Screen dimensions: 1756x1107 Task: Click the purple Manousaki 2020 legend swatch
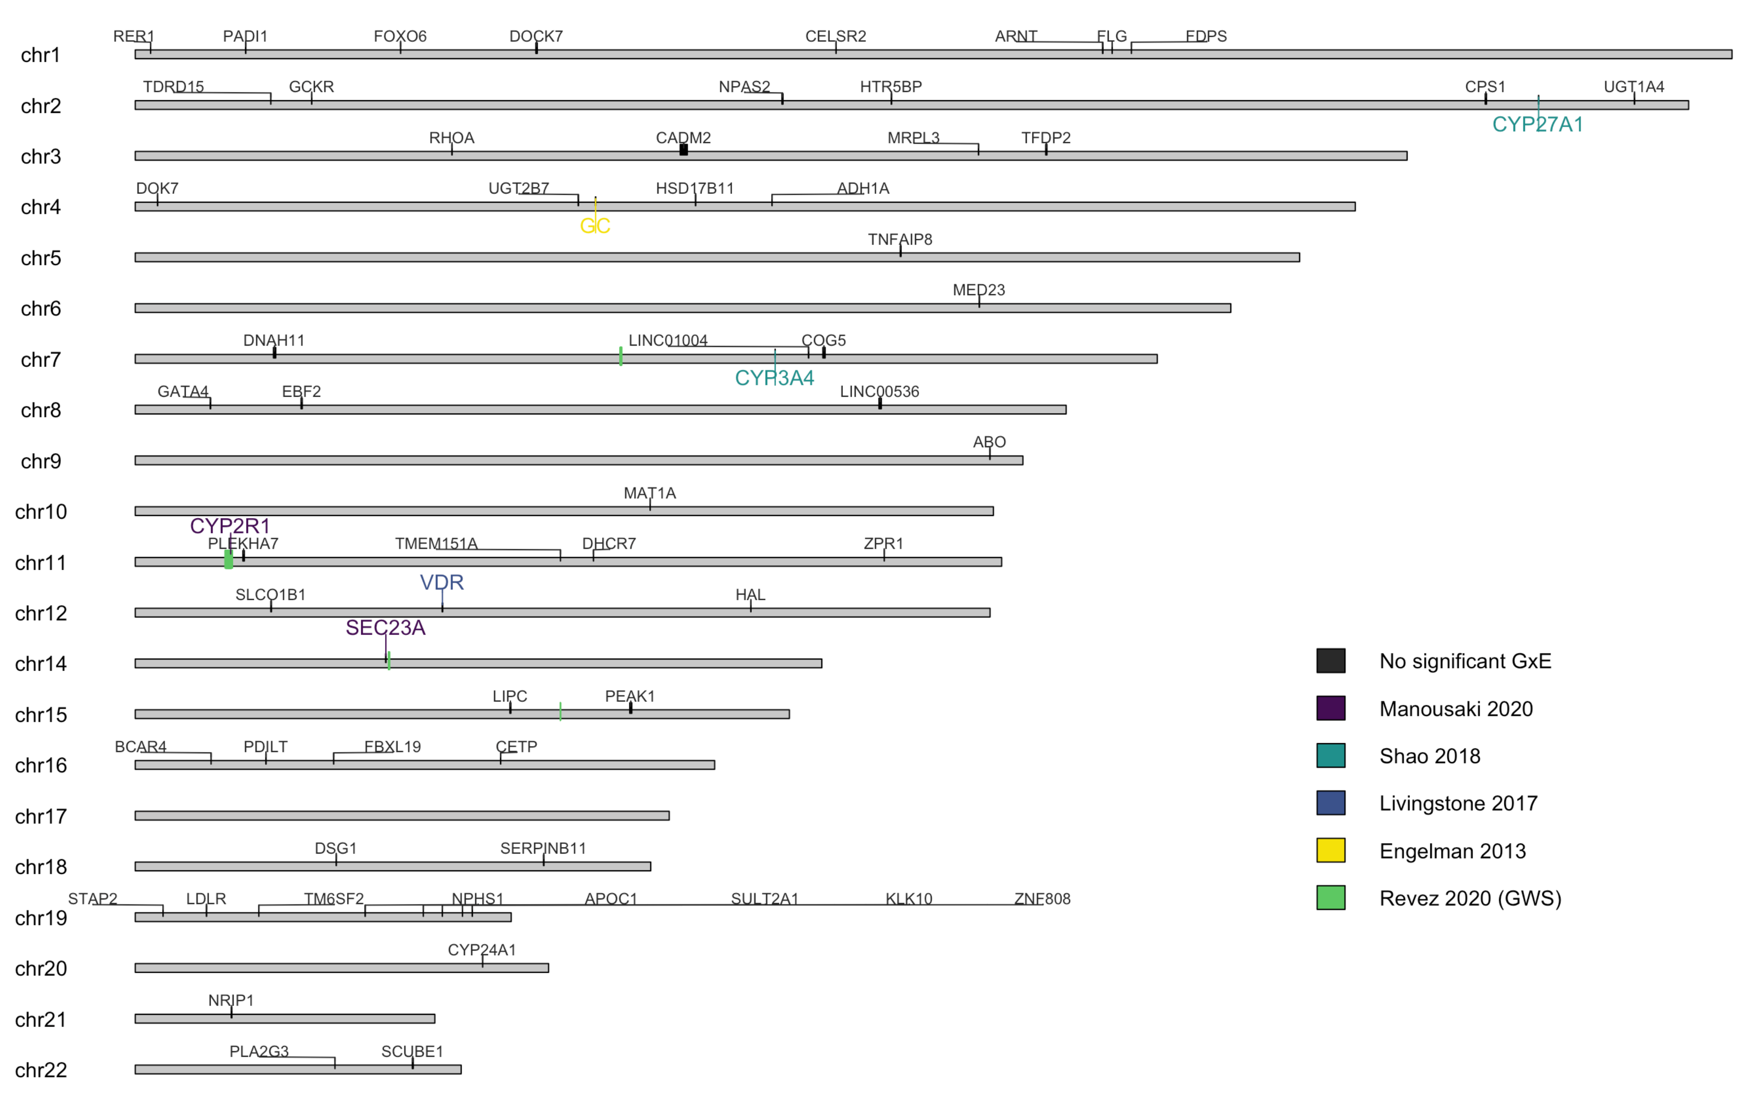point(1330,708)
